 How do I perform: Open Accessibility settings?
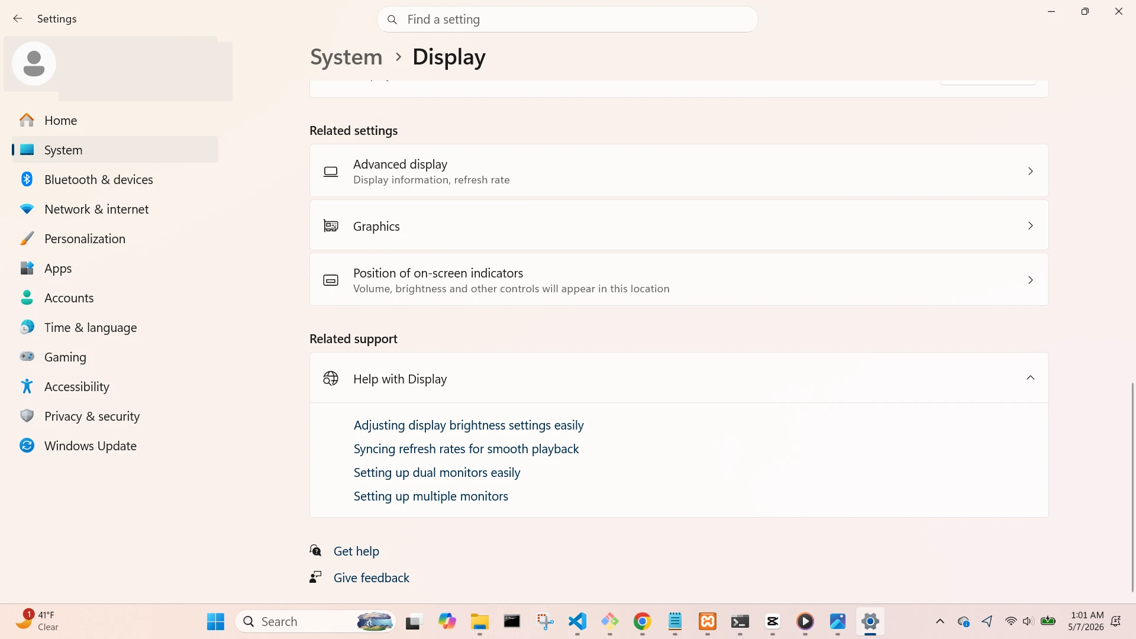pos(115,386)
